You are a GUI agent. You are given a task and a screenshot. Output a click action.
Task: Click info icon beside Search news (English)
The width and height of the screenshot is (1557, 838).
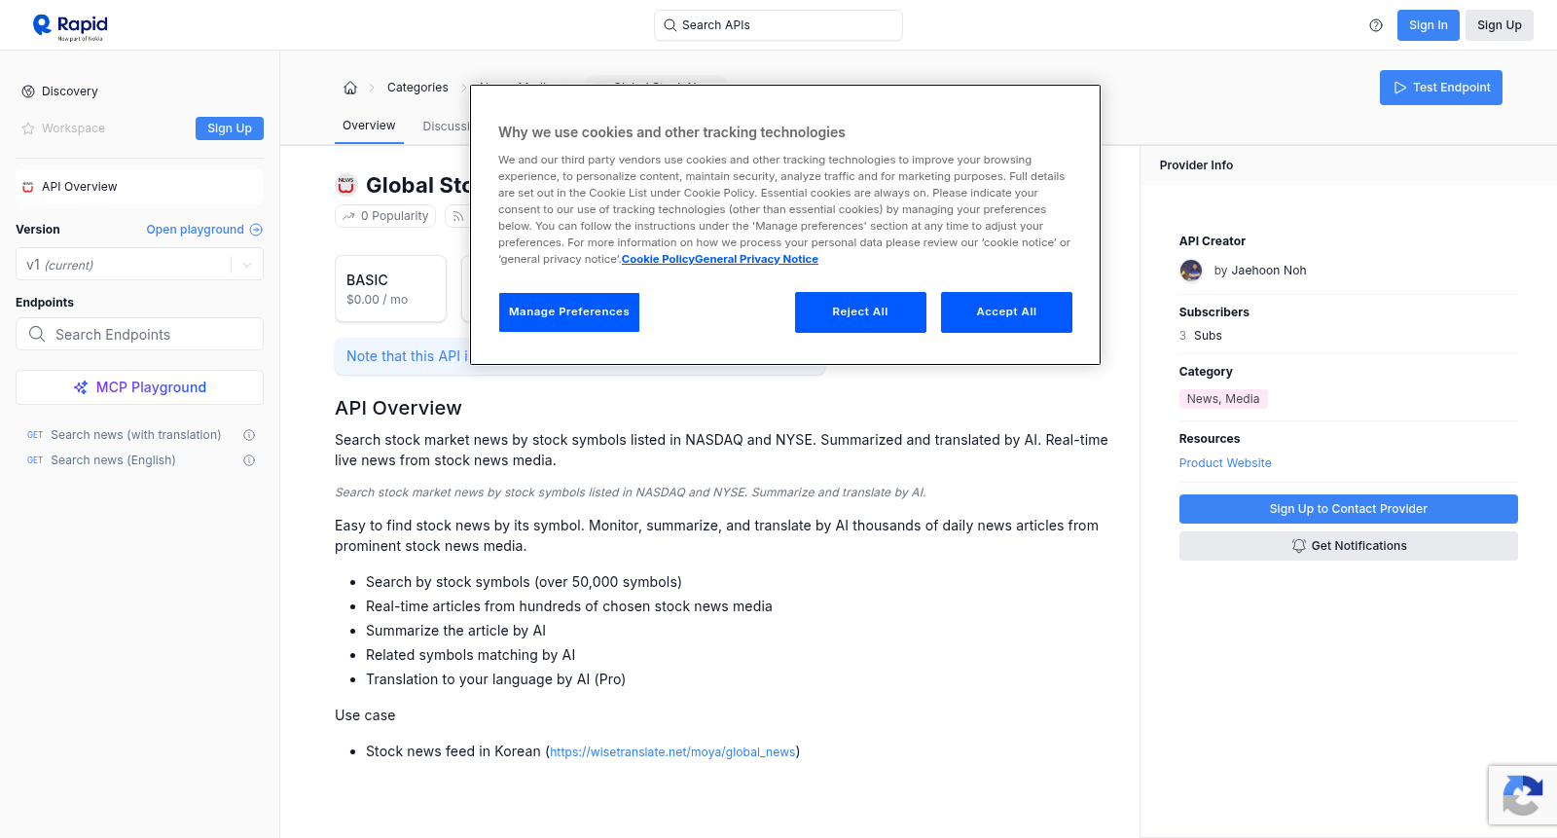click(249, 460)
